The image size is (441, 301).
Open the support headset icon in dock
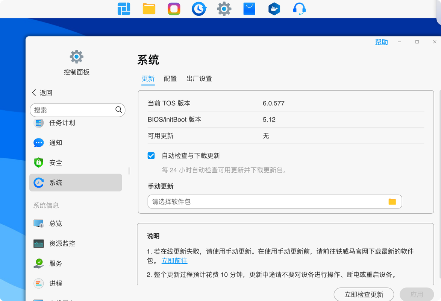click(299, 9)
